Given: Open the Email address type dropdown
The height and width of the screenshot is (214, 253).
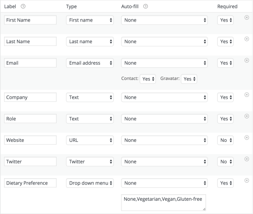Looking at the screenshot, I should click(x=90, y=63).
